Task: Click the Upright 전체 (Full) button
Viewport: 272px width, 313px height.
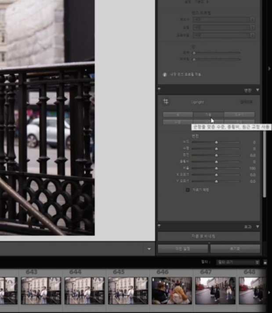Action: click(239, 122)
